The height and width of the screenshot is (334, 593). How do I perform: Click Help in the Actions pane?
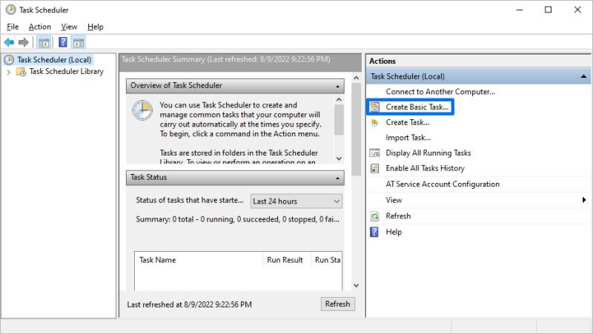(x=394, y=232)
